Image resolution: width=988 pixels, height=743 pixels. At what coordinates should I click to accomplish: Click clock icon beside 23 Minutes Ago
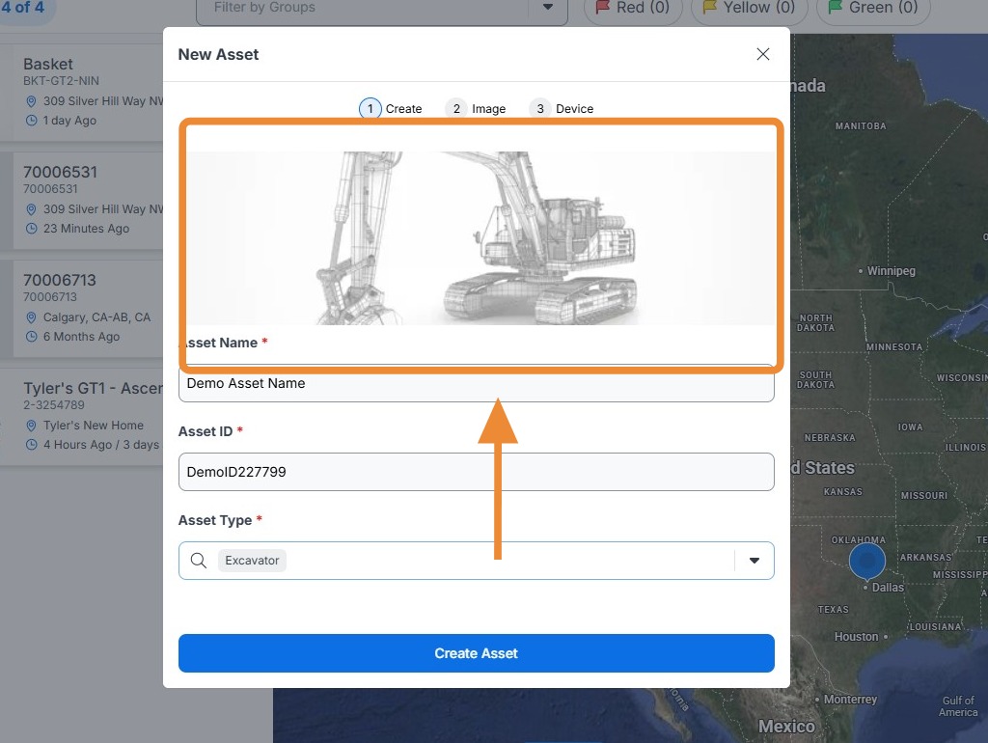(x=31, y=229)
